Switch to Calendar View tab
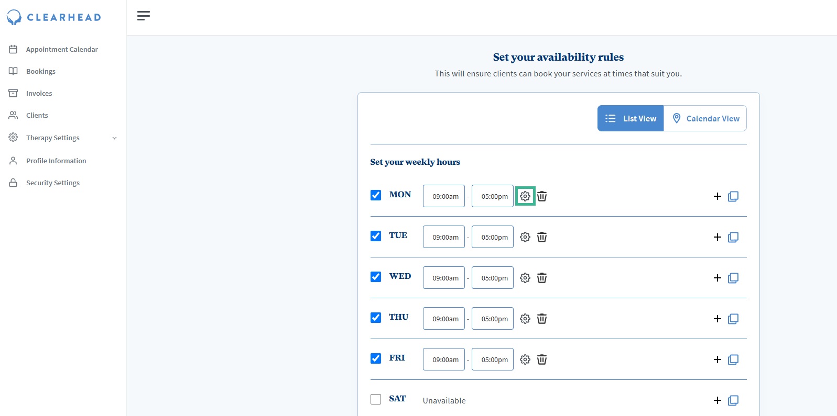837x416 pixels. (x=705, y=118)
